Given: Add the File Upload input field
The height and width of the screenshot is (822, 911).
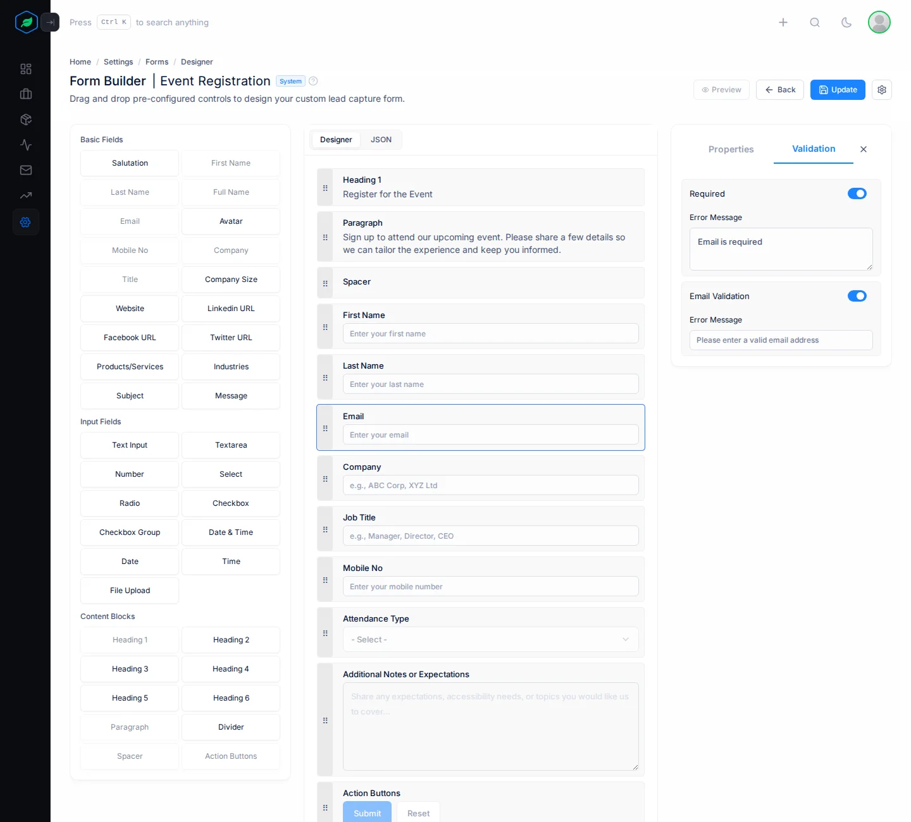Looking at the screenshot, I should pos(130,591).
